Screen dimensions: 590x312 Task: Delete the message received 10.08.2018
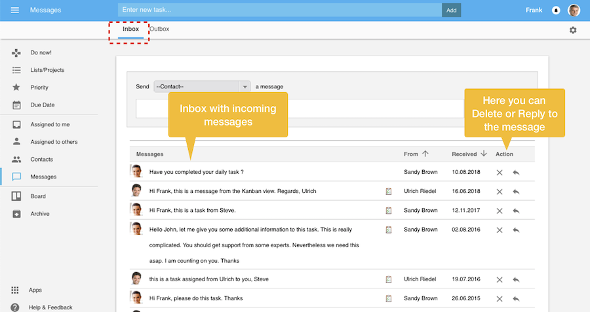(500, 173)
